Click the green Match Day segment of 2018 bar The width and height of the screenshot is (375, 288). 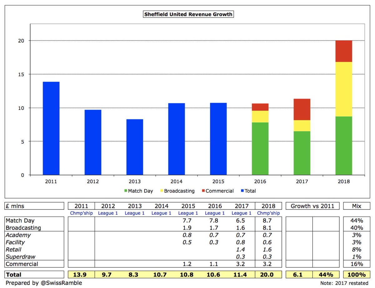(344, 146)
